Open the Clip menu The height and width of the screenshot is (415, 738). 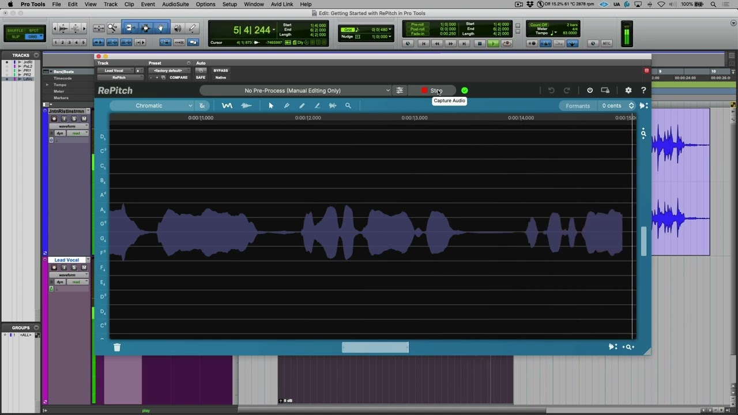coord(129,4)
